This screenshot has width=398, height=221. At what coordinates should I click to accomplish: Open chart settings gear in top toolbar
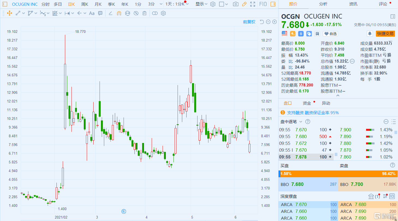[213, 4]
